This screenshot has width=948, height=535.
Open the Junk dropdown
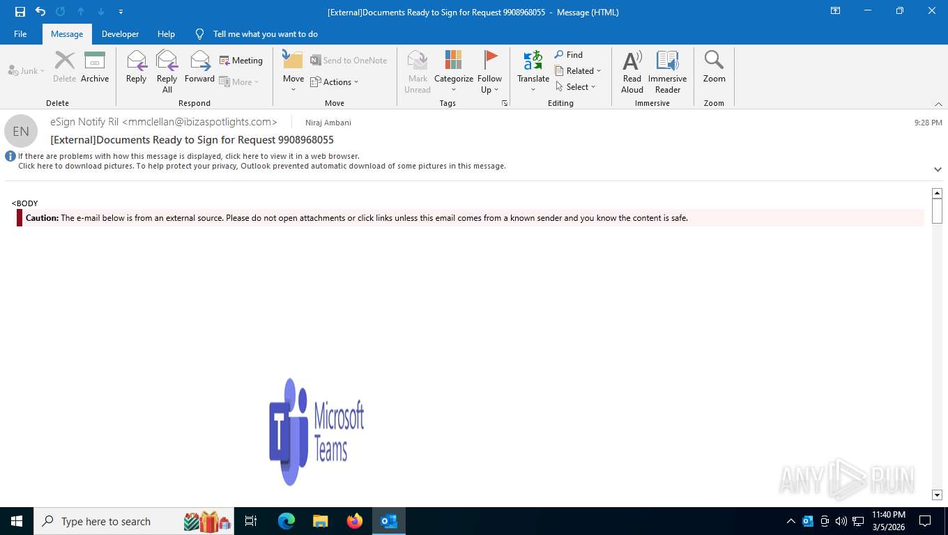[x=26, y=70]
